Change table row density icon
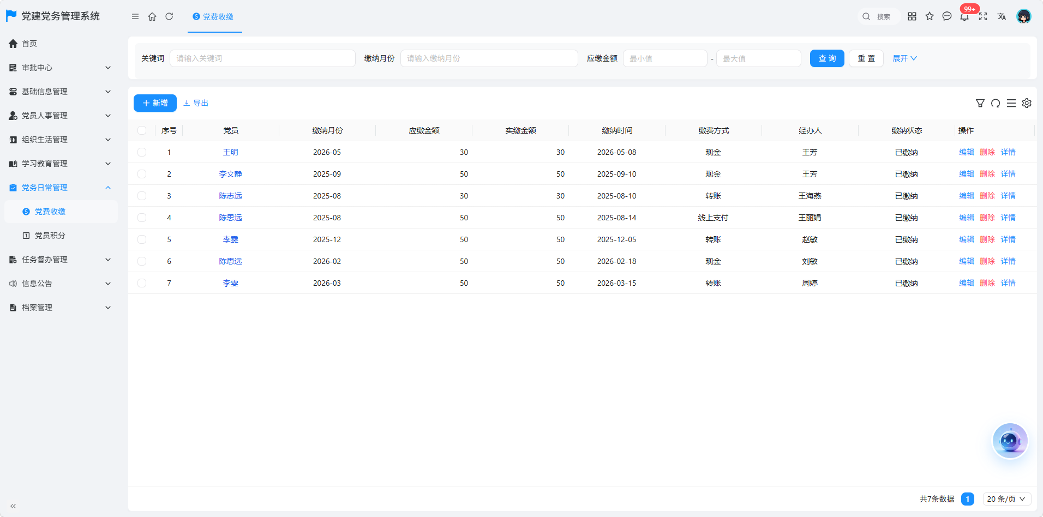Viewport: 1043px width, 517px height. pyautogui.click(x=1011, y=103)
